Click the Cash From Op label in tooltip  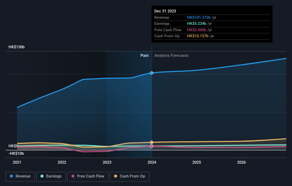point(167,36)
